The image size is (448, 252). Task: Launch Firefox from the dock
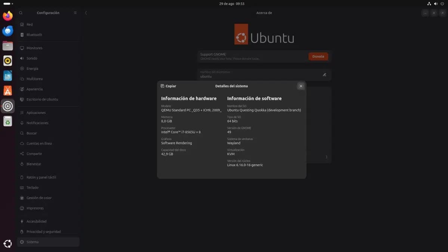coord(8,16)
